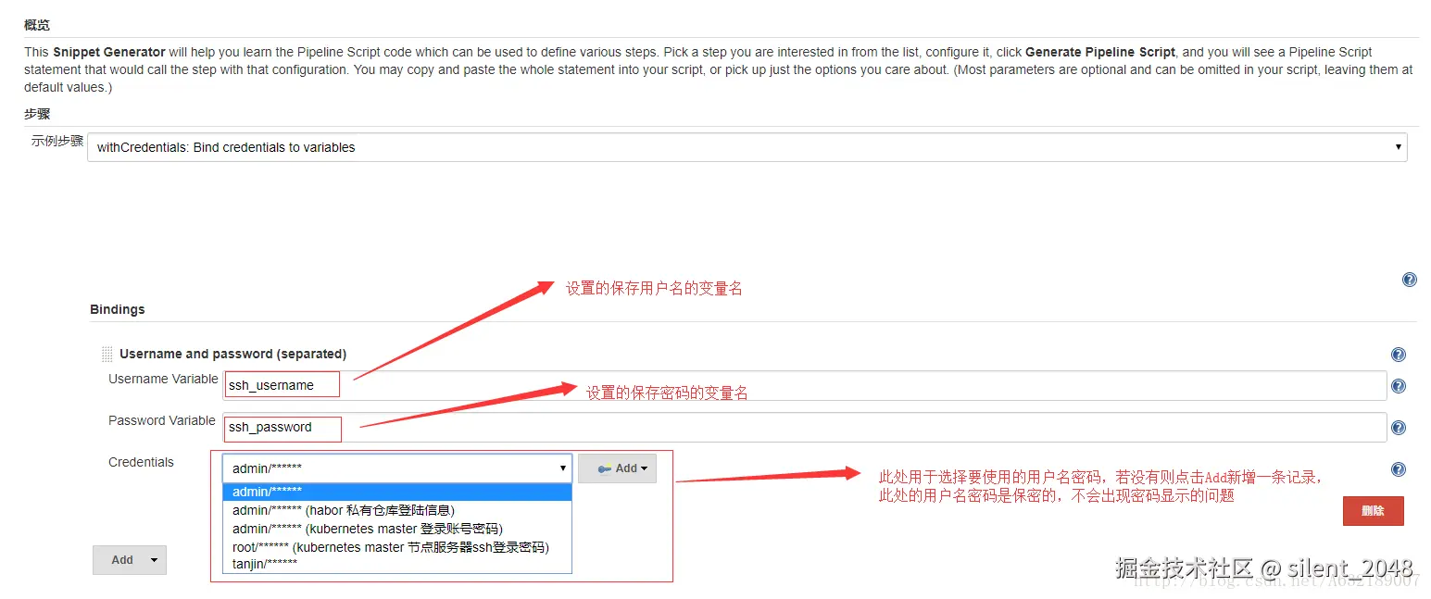Click the 步骤 heading text
Screen dimensions: 1431x599
click(x=37, y=114)
